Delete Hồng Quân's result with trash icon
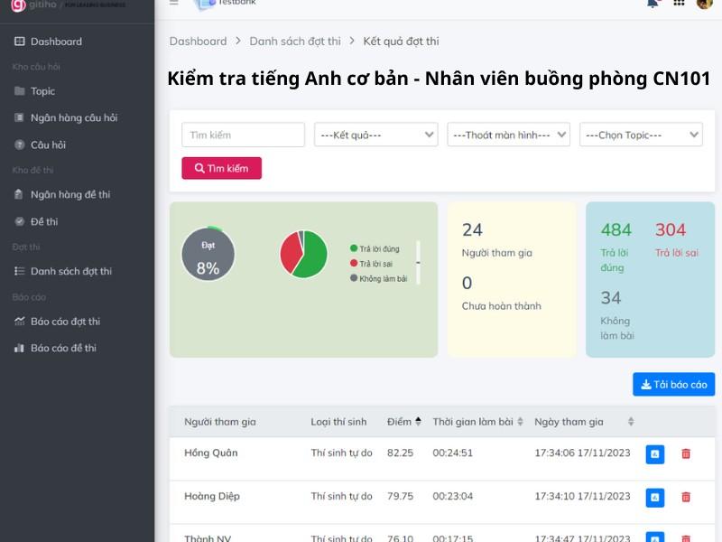This screenshot has height=542, width=722. tap(684, 455)
